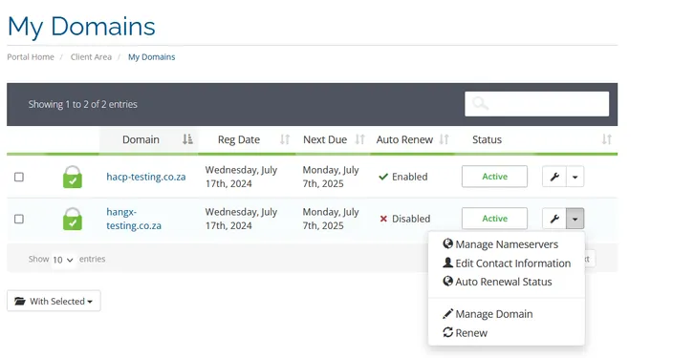Sort entries by Next Due arrows
Screen dimensions: 673x358
click(359, 139)
